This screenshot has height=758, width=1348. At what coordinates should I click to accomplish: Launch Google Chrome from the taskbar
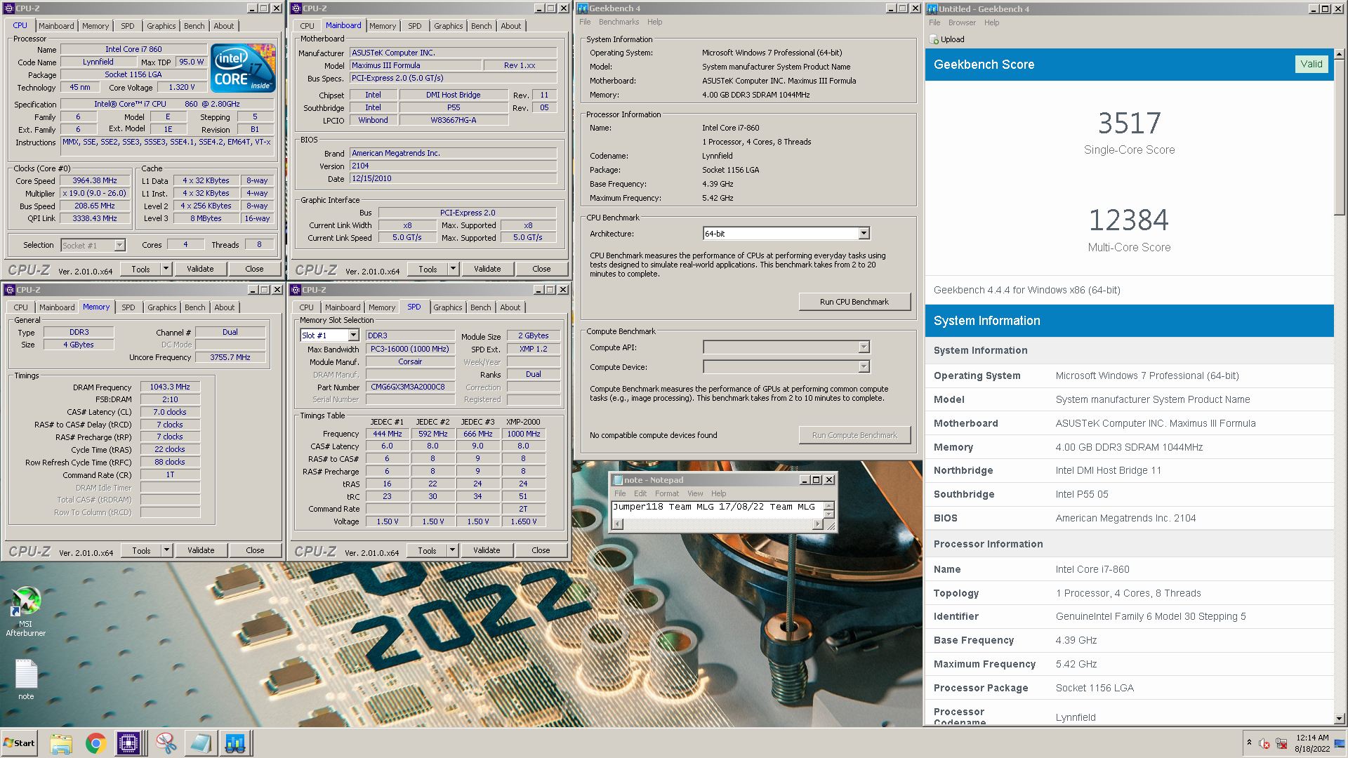[95, 743]
